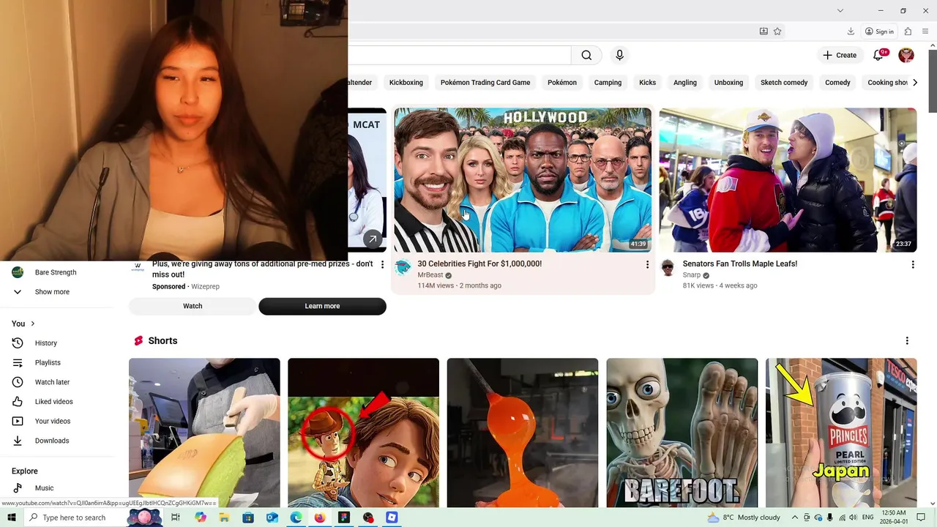Open more options for the MrBeast video
This screenshot has width=937, height=527.
(x=647, y=264)
